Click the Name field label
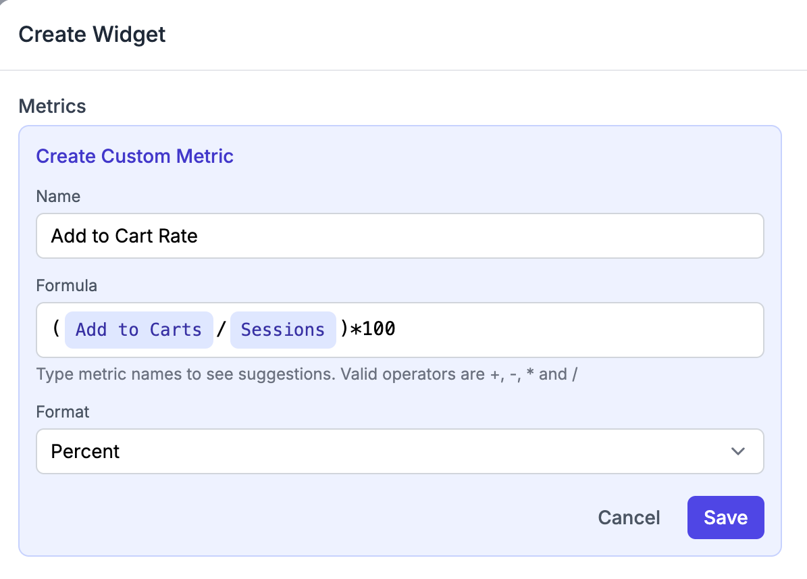The height and width of the screenshot is (579, 807). pos(58,197)
